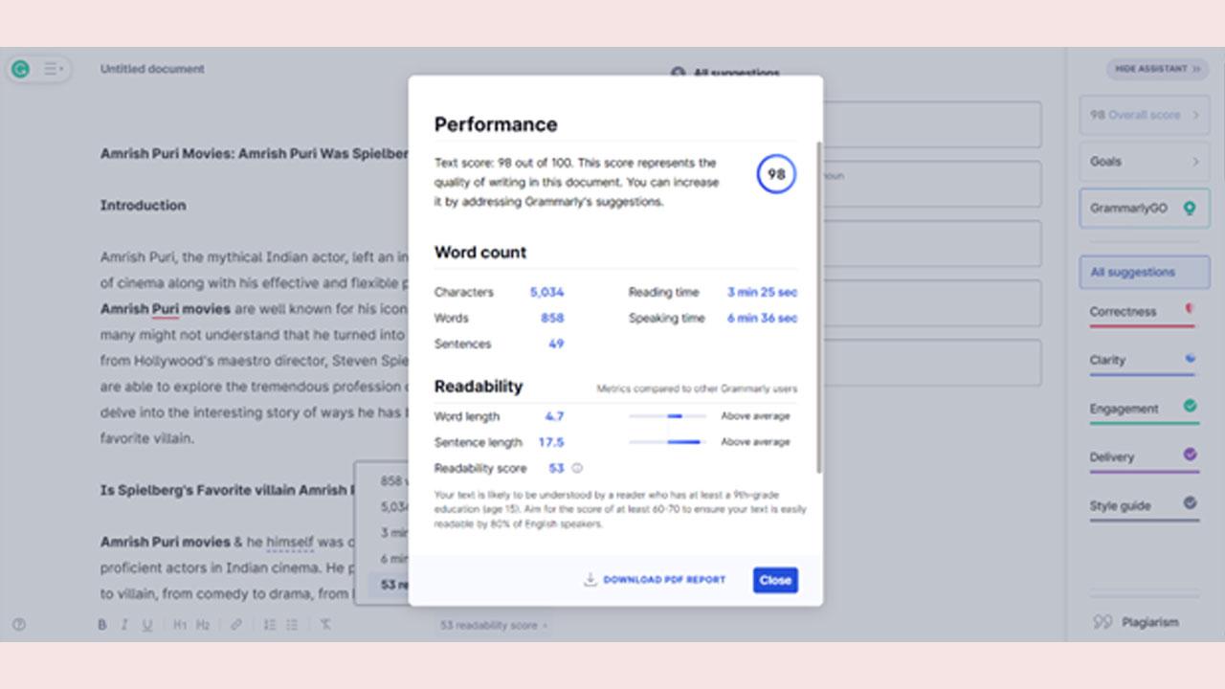Image resolution: width=1225 pixels, height=689 pixels.
Task: Click the Sentence length value 17.5
Action: (551, 442)
